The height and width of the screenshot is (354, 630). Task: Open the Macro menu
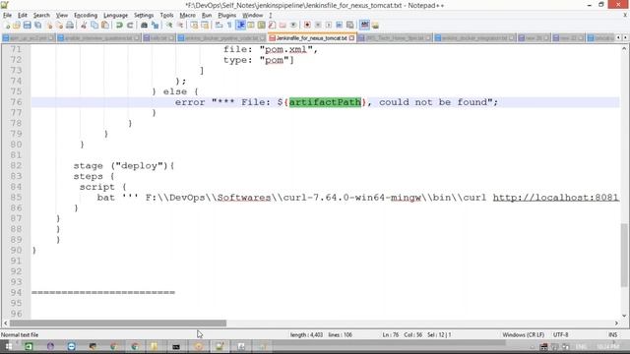(x=188, y=16)
